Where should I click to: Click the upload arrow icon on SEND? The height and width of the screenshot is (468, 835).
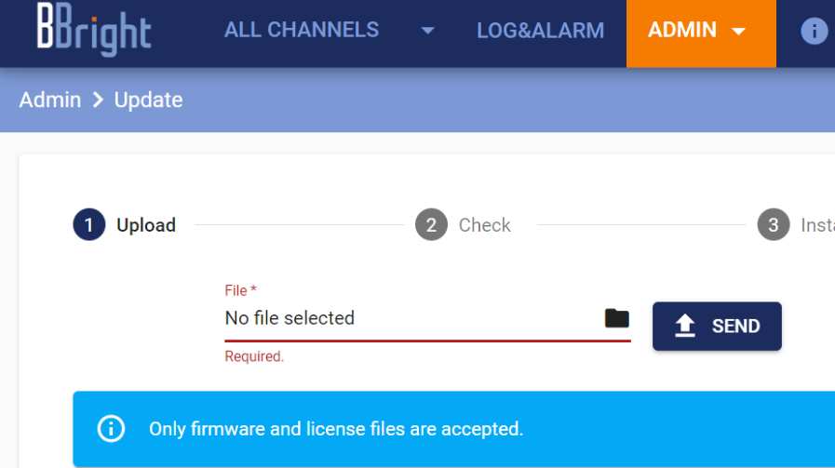[x=685, y=326]
